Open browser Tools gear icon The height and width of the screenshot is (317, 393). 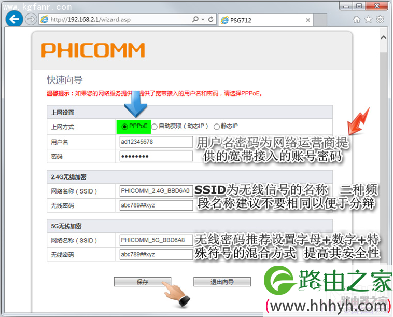[380, 19]
